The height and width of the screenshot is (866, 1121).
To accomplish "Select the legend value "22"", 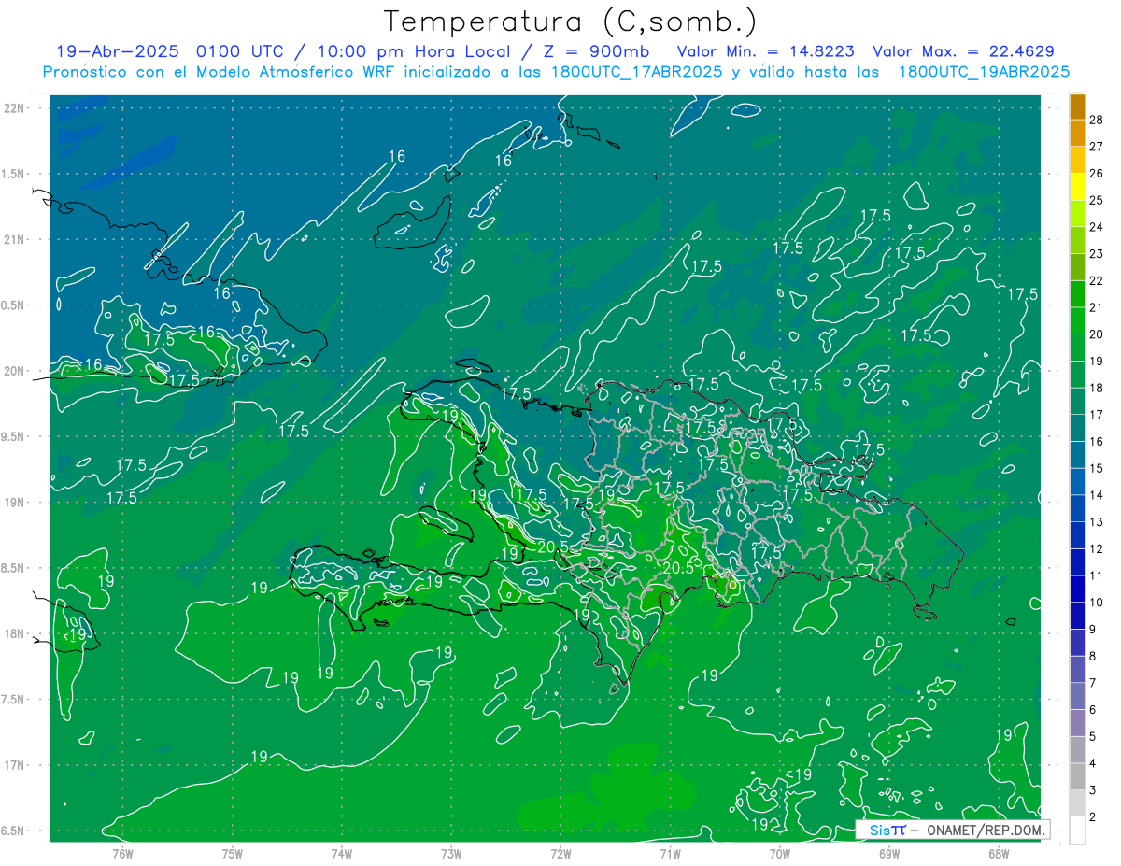I will pos(1097,281).
